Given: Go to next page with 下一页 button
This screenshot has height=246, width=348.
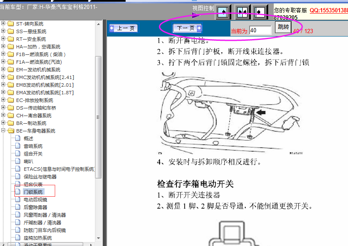Looking at the screenshot, I should pos(187,28).
